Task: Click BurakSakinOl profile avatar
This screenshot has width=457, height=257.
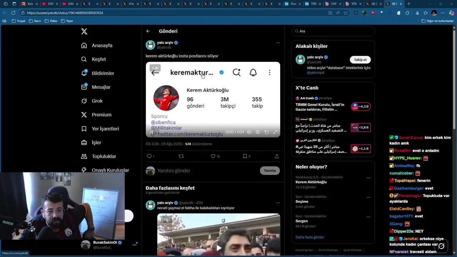Action: tap(86, 245)
